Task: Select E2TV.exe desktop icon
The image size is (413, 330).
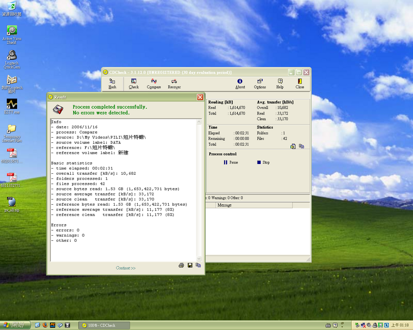Action: pos(12,106)
